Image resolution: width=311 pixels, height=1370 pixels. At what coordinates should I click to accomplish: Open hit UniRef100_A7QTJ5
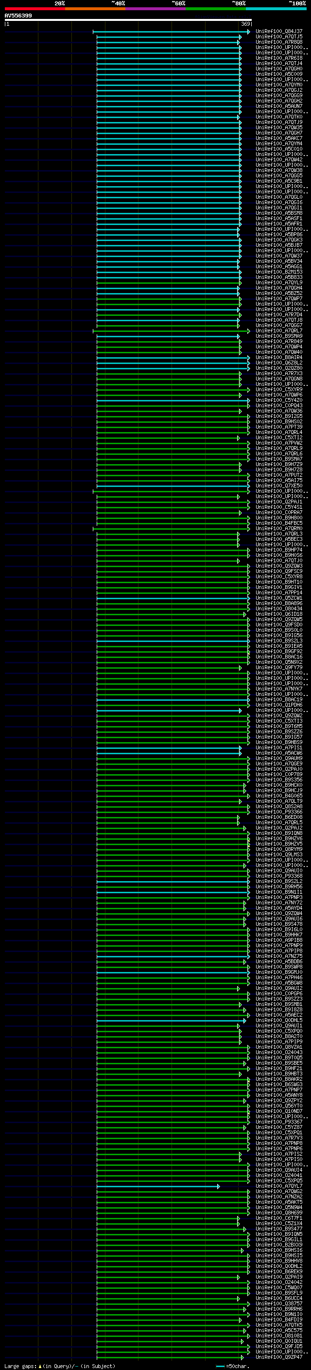[x=279, y=37]
